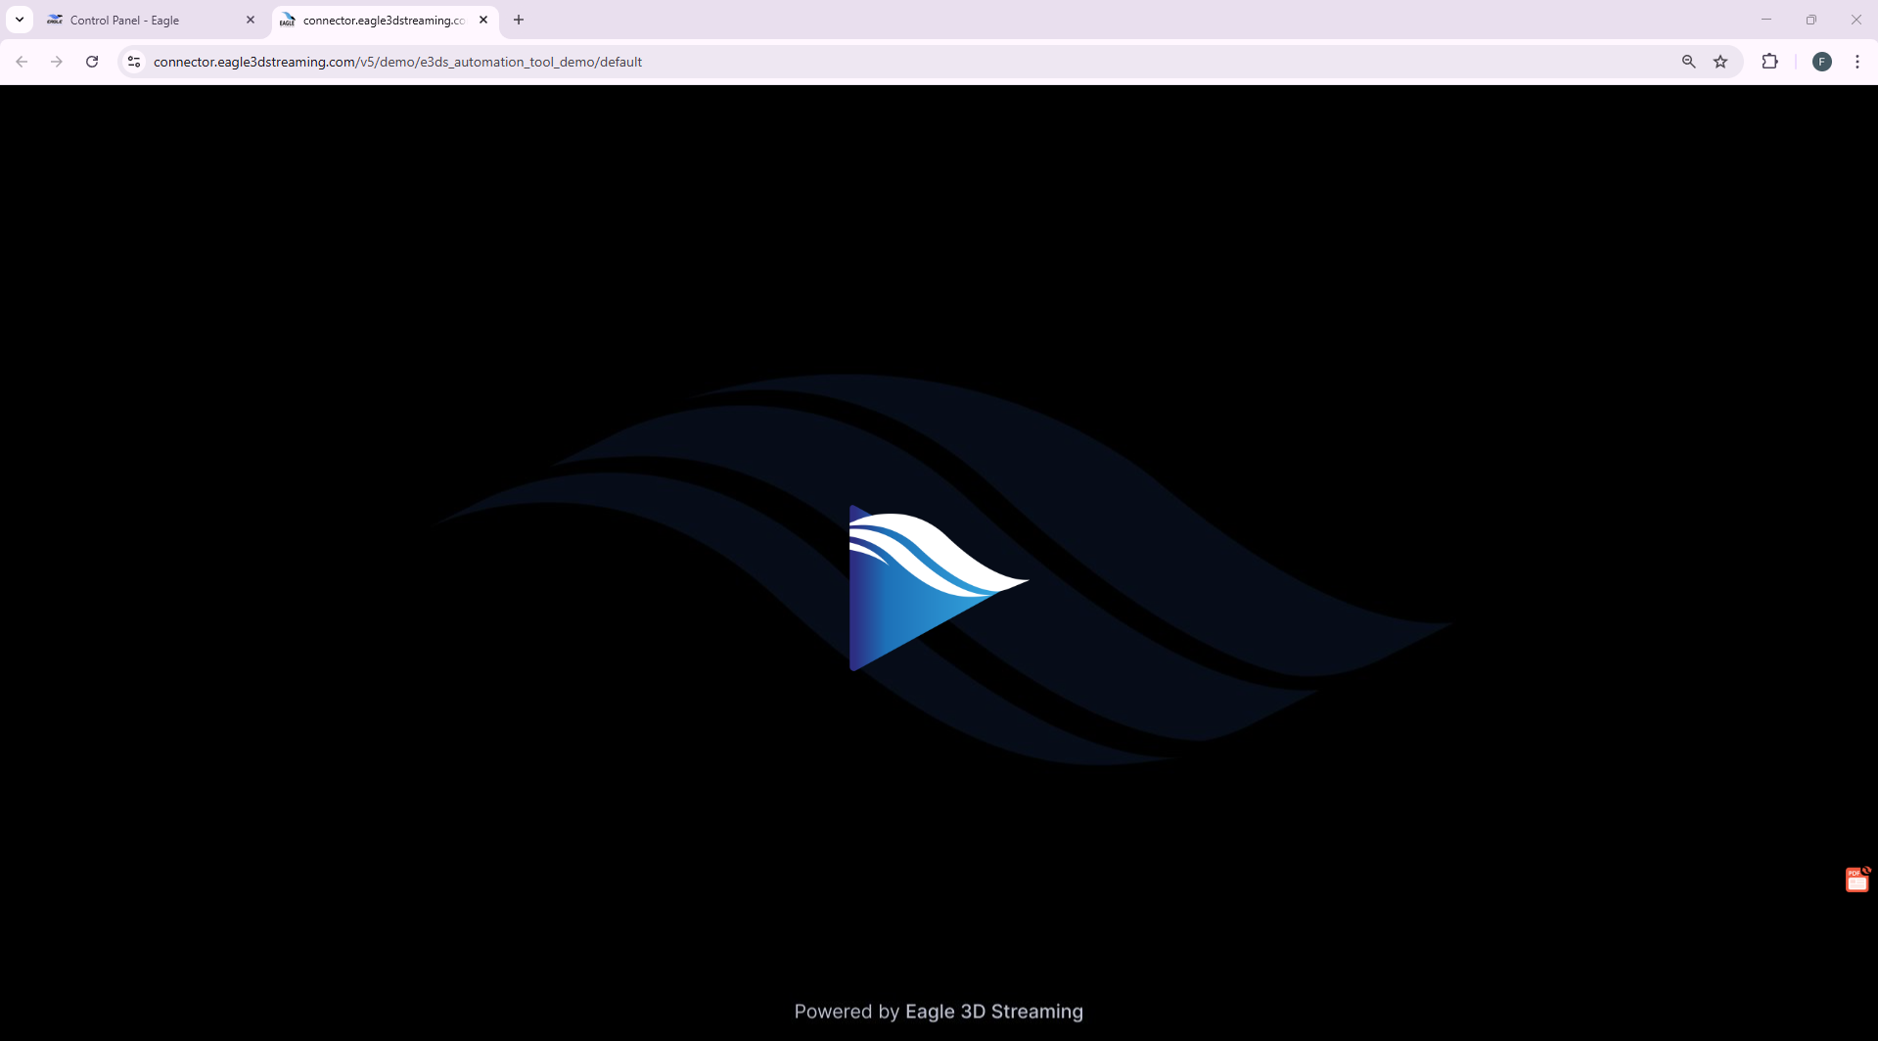Click the page zoom magnifier icon
1878x1041 pixels.
(1687, 61)
